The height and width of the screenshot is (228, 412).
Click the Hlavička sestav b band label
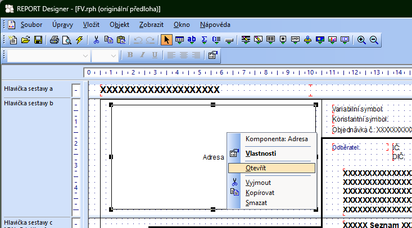[29, 104]
